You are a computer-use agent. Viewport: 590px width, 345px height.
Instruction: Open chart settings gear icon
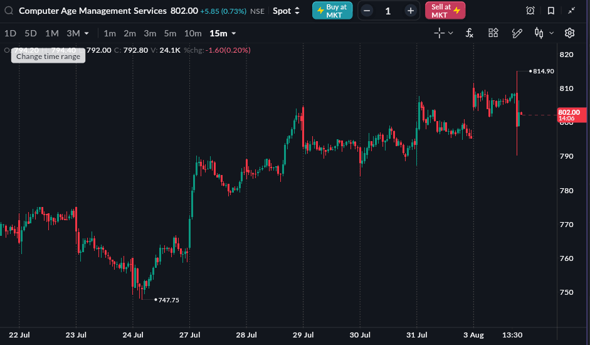click(570, 33)
